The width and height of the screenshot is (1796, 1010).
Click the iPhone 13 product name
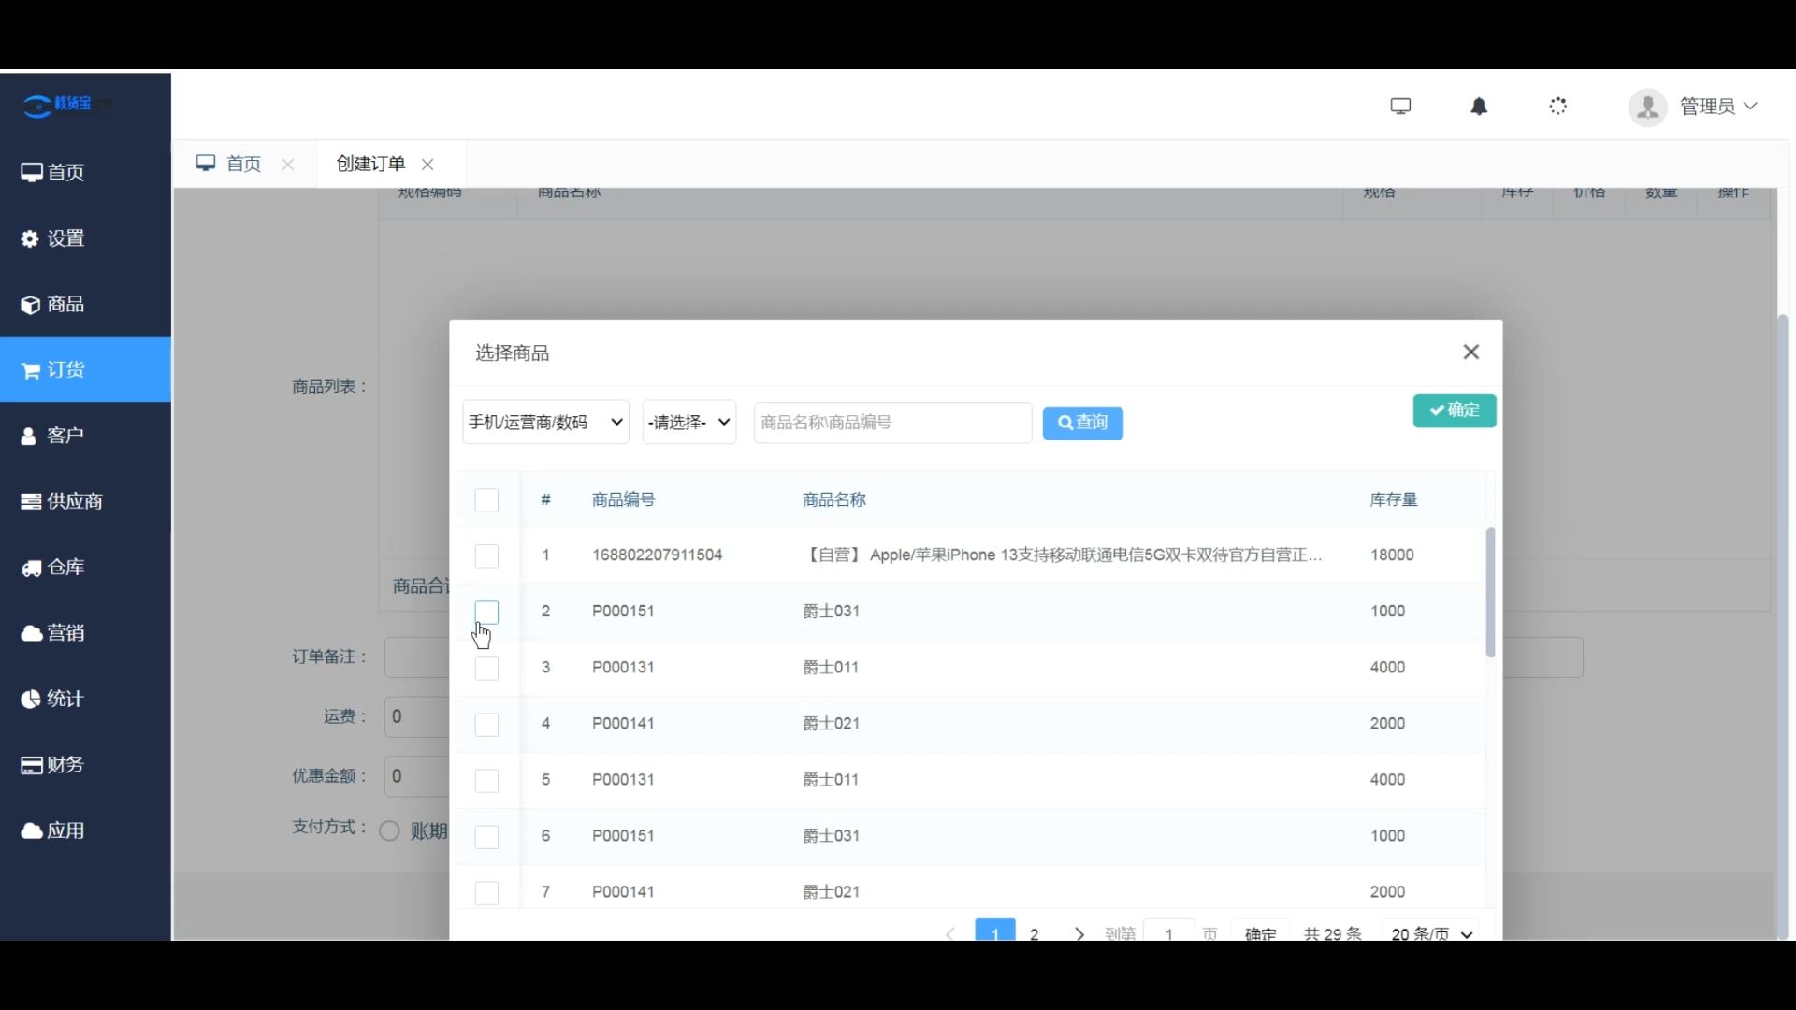click(1063, 555)
